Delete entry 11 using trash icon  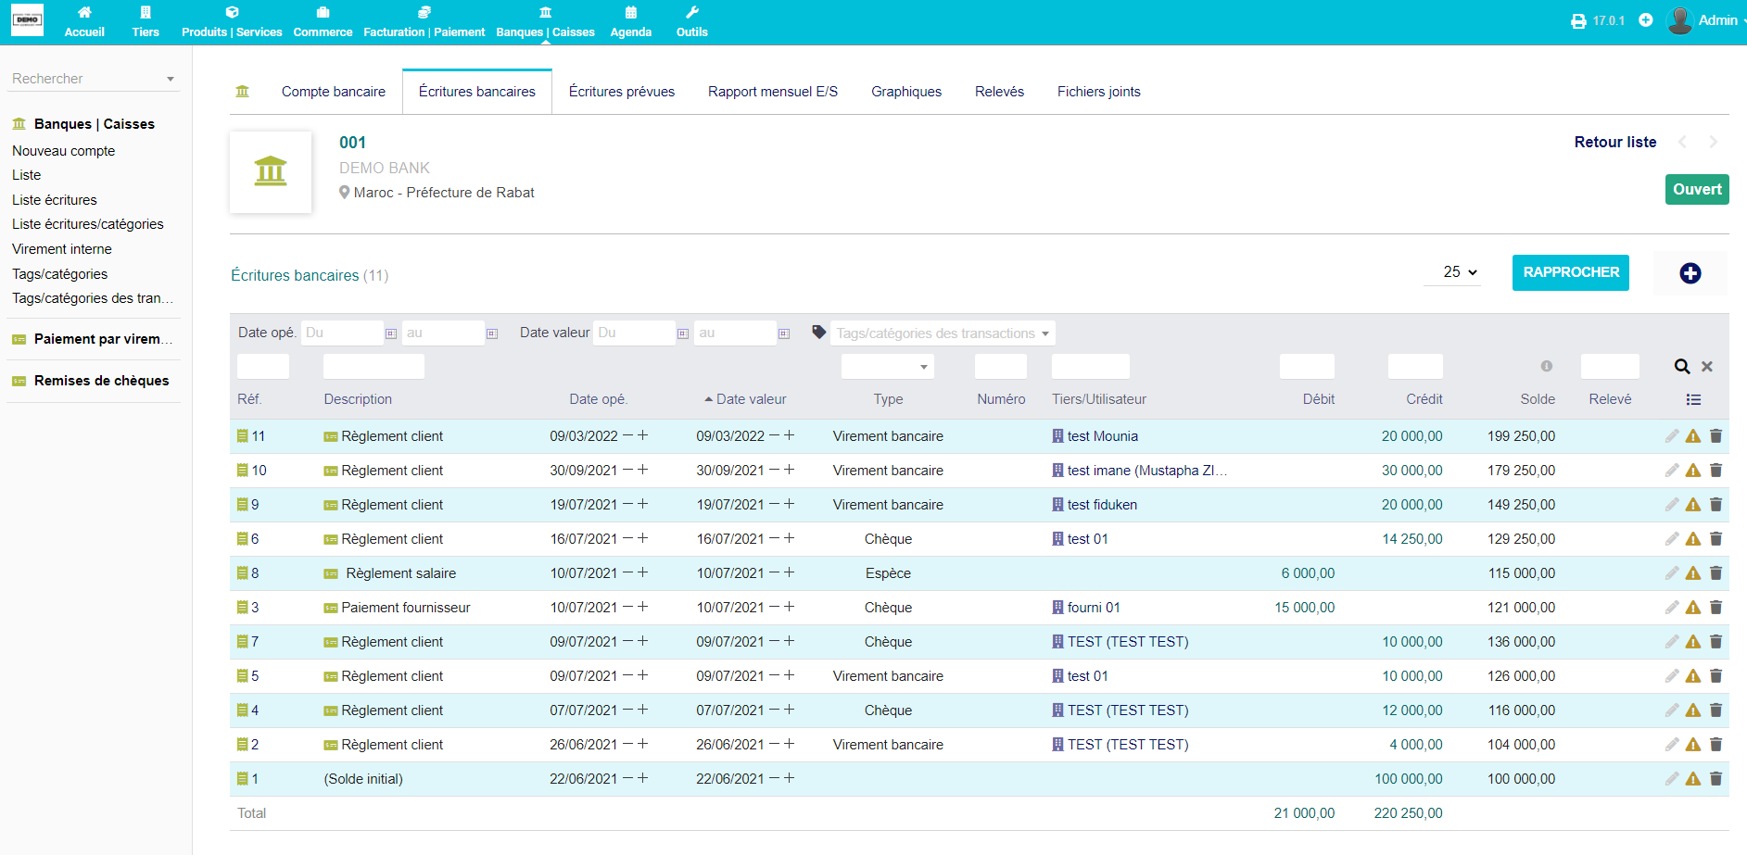(1715, 436)
